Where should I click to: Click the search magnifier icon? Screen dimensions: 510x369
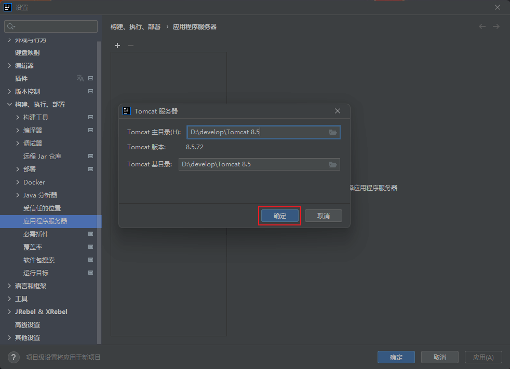(x=11, y=26)
